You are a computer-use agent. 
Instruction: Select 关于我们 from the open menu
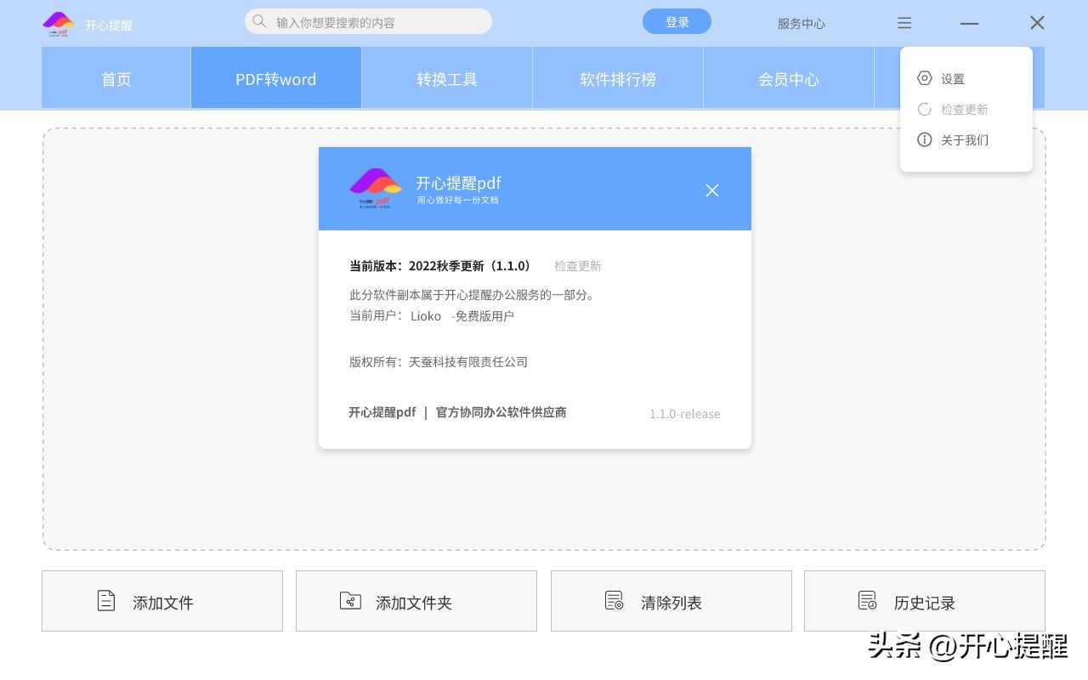(x=965, y=139)
